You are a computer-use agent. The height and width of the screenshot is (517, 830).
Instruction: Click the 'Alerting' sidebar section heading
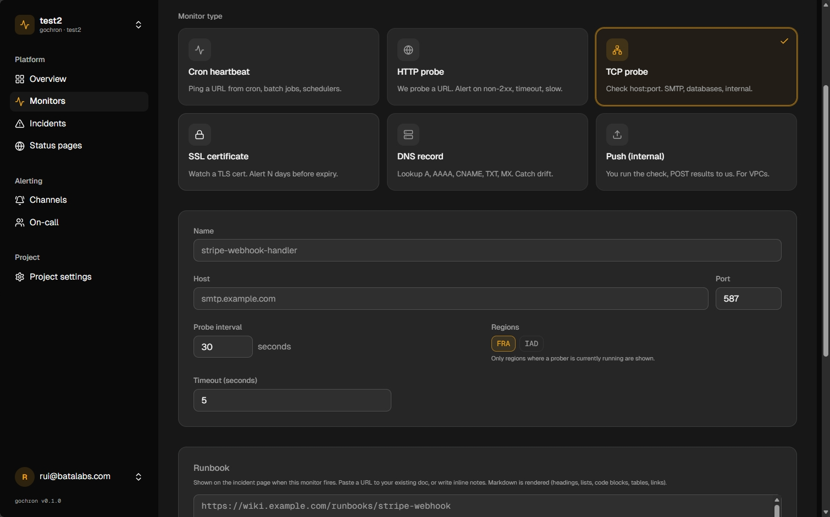[29, 181]
